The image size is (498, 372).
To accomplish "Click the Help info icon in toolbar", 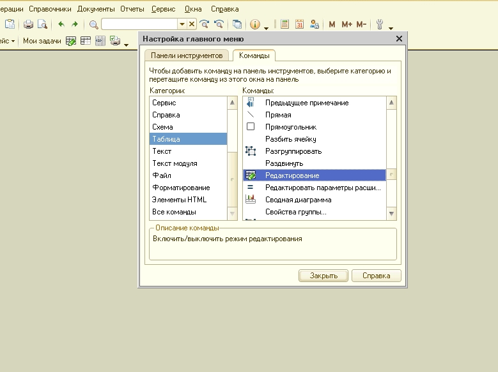I will pos(255,24).
